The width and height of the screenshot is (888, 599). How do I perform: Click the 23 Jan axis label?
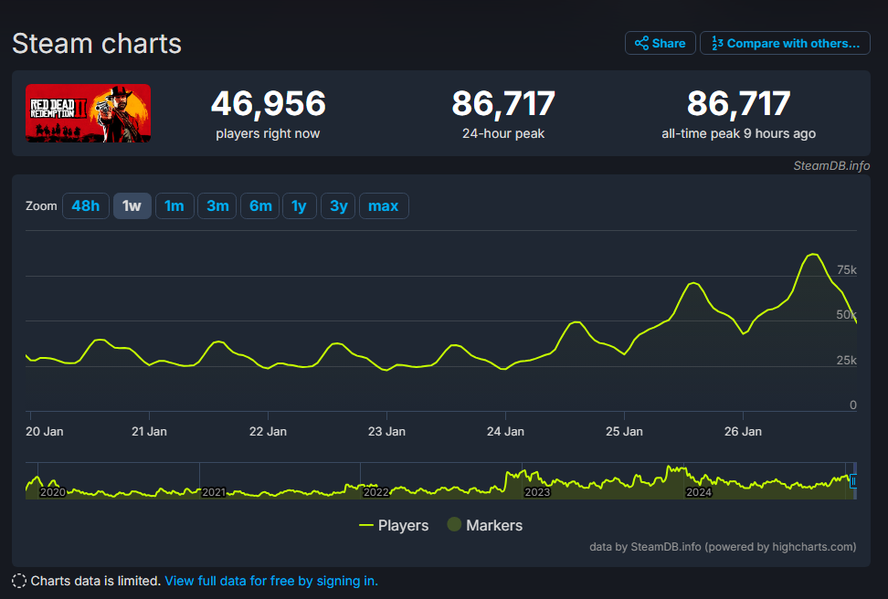[386, 431]
